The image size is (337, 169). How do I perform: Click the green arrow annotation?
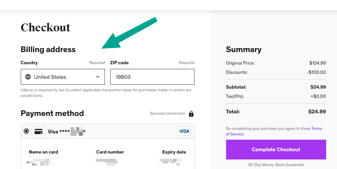click(129, 33)
